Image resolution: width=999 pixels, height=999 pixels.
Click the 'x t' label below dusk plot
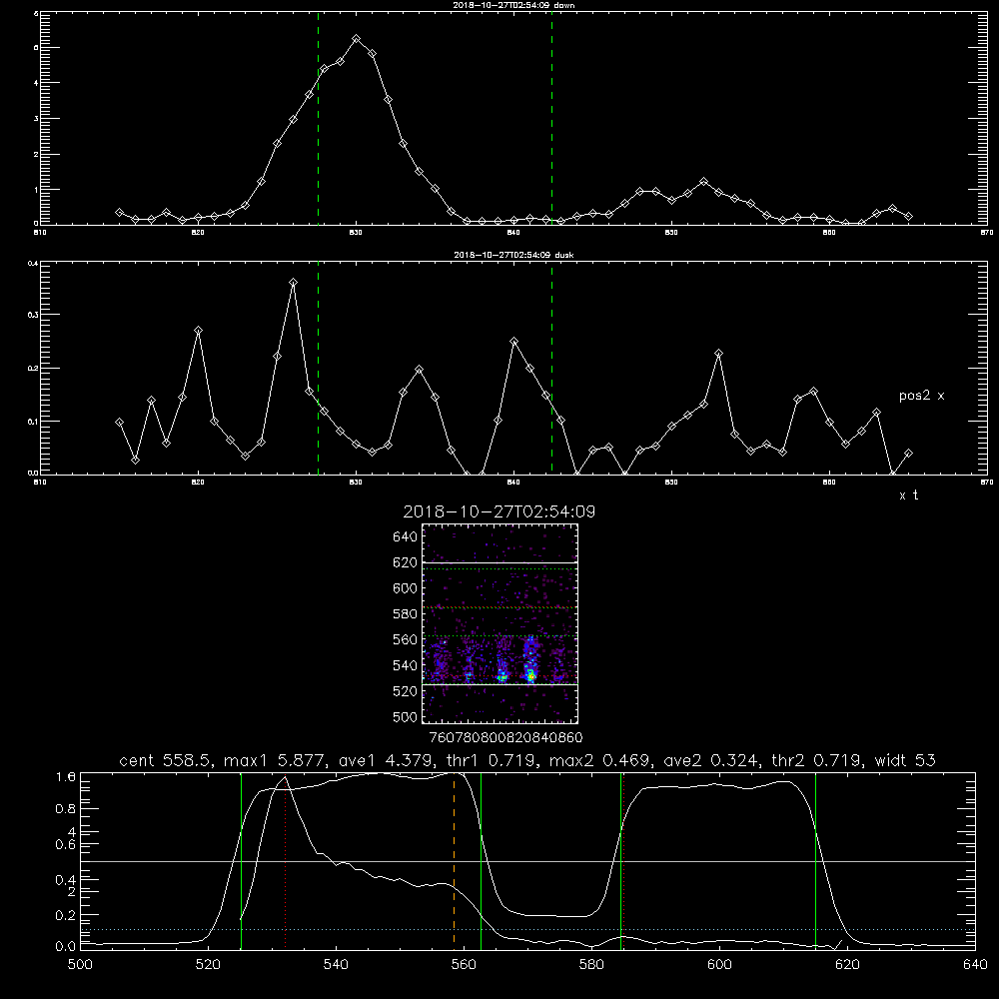(908, 496)
